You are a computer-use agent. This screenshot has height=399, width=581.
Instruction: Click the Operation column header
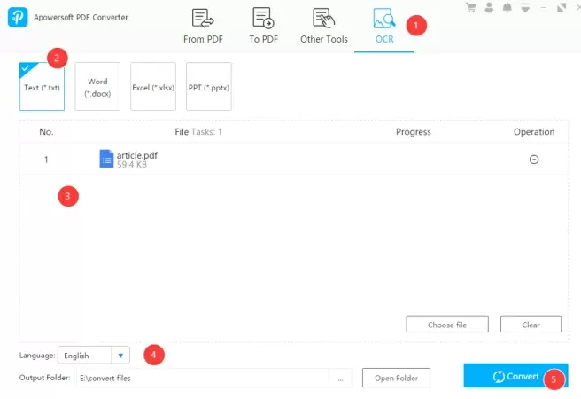click(x=534, y=131)
